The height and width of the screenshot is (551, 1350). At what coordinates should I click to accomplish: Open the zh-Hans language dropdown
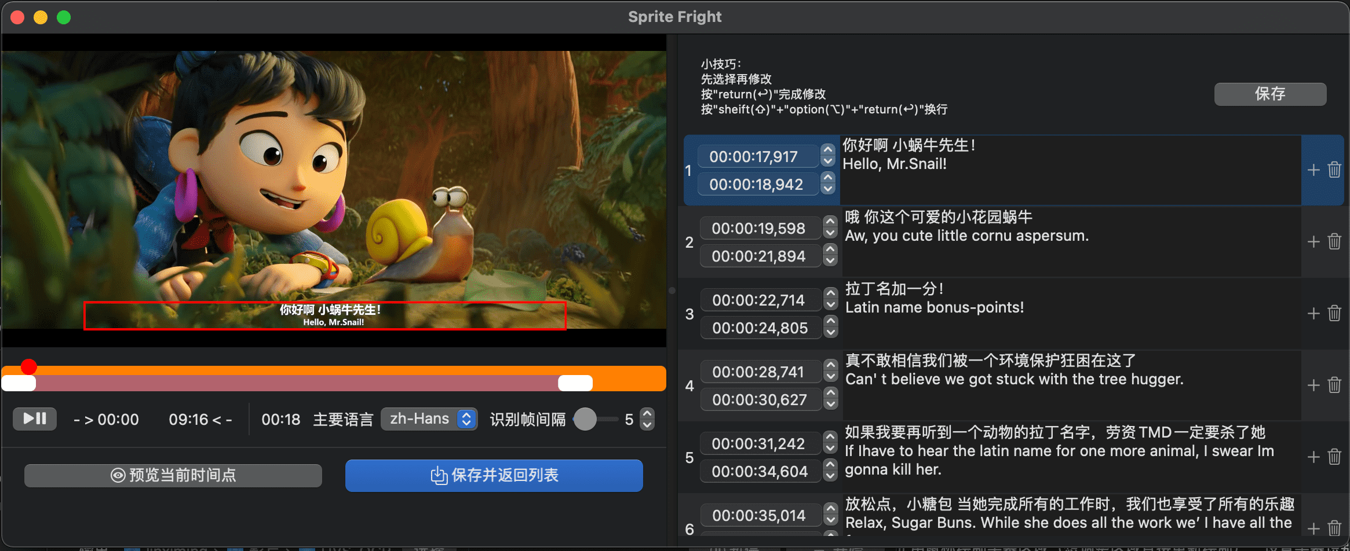(x=429, y=419)
